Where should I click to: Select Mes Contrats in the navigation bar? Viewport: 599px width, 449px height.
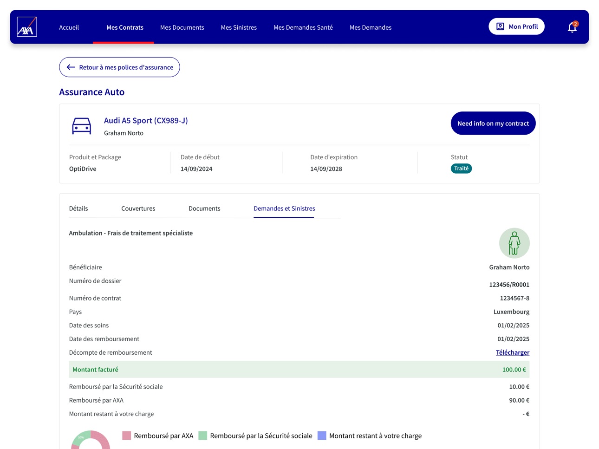[125, 27]
